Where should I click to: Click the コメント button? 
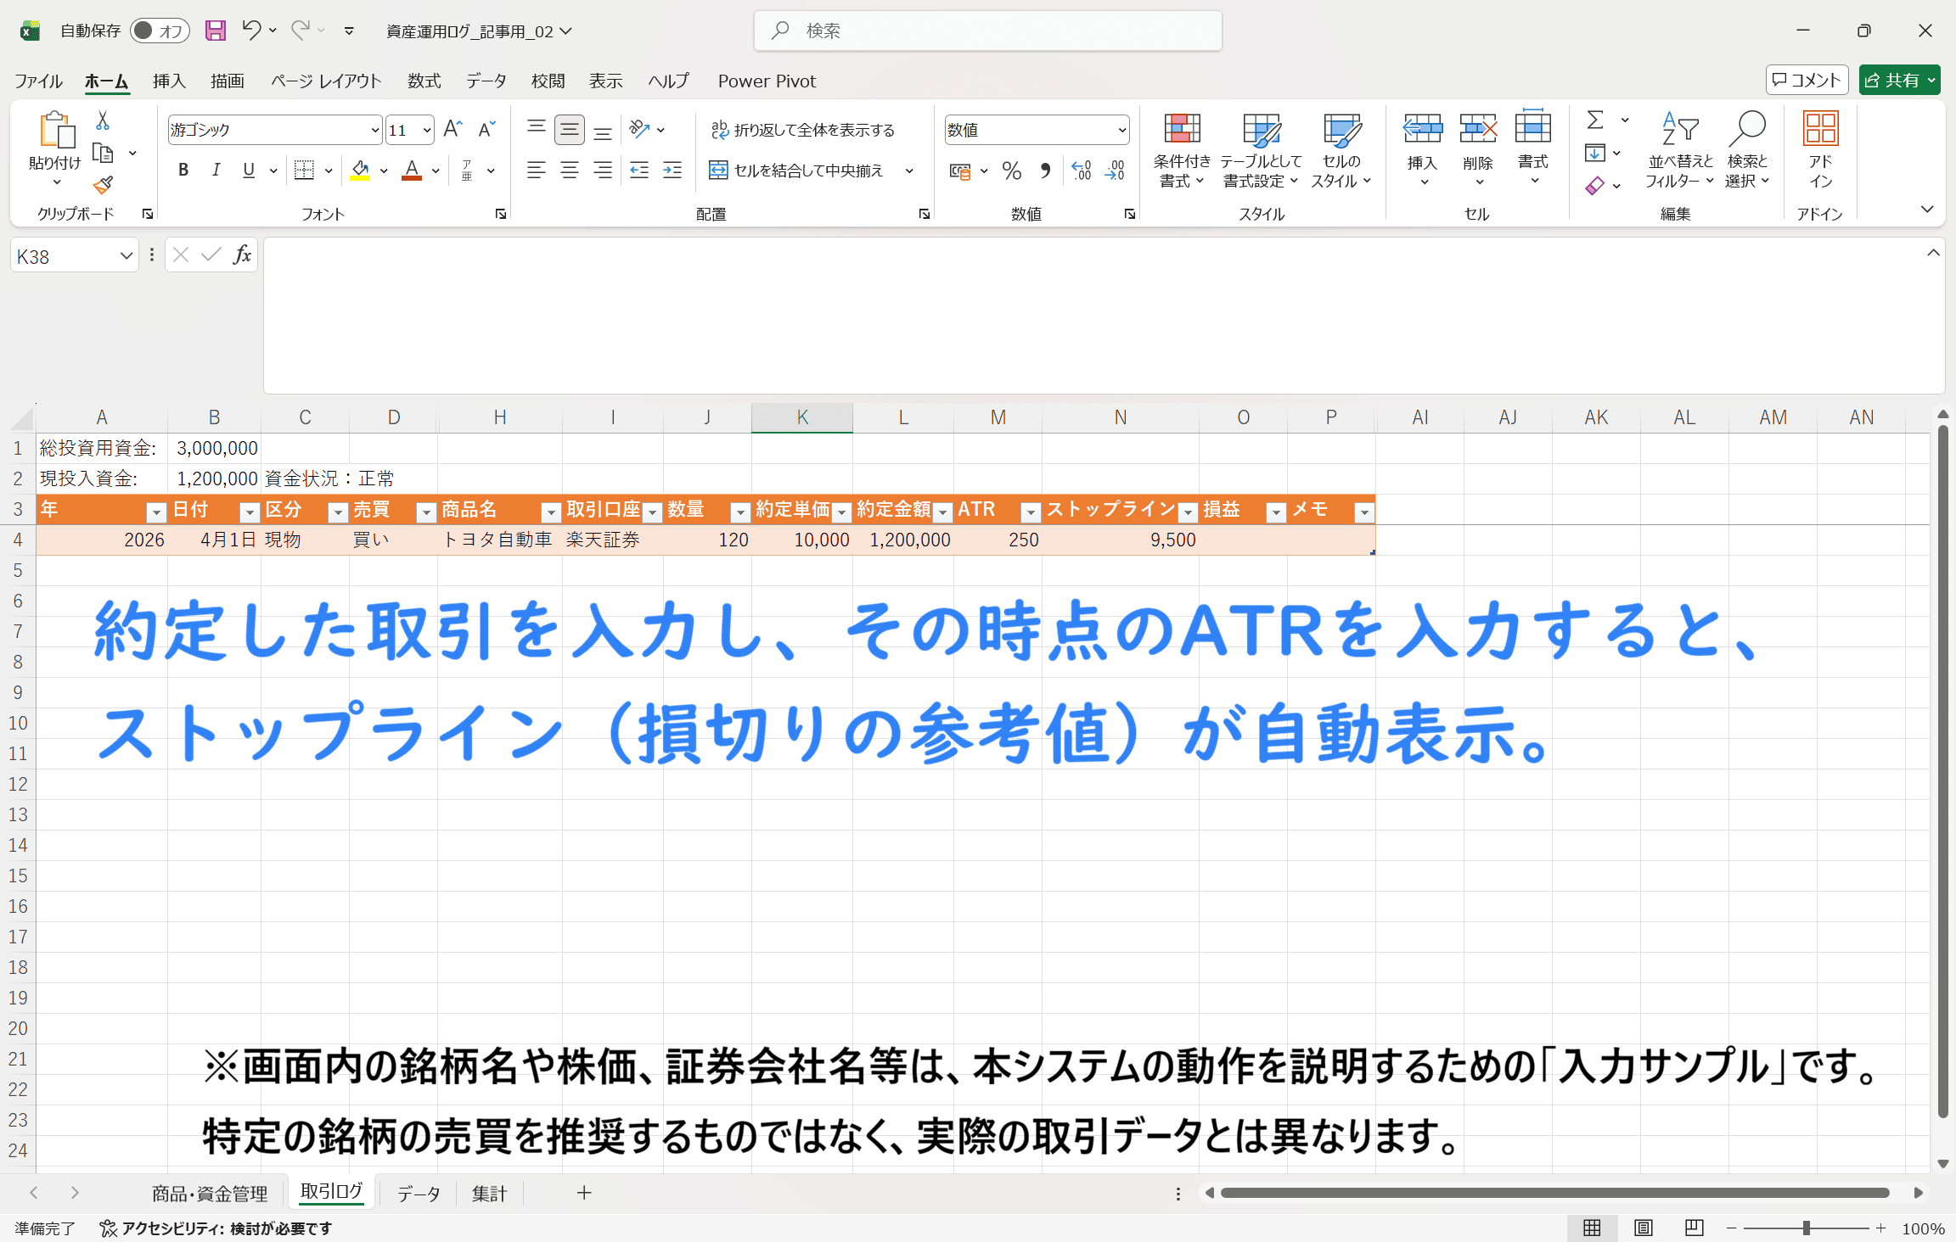pyautogui.click(x=1807, y=81)
